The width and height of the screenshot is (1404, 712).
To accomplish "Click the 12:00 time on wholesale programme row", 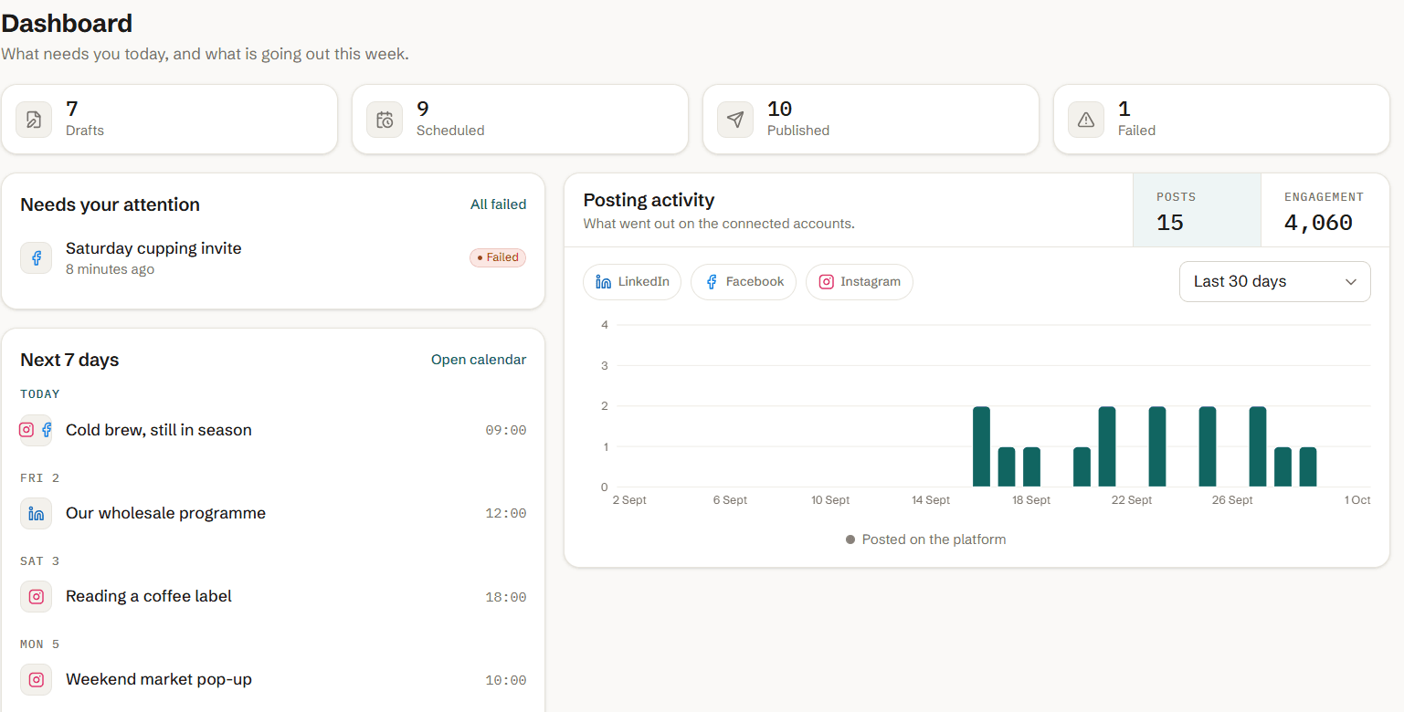I will pos(506,514).
